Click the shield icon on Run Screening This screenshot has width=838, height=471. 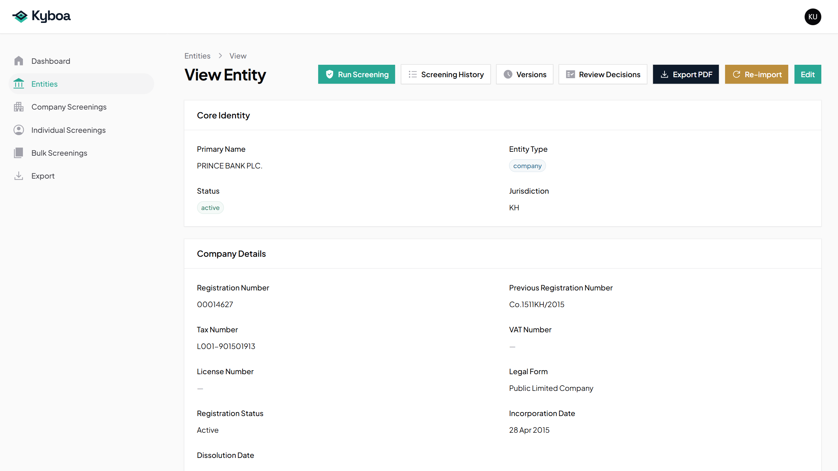[330, 74]
